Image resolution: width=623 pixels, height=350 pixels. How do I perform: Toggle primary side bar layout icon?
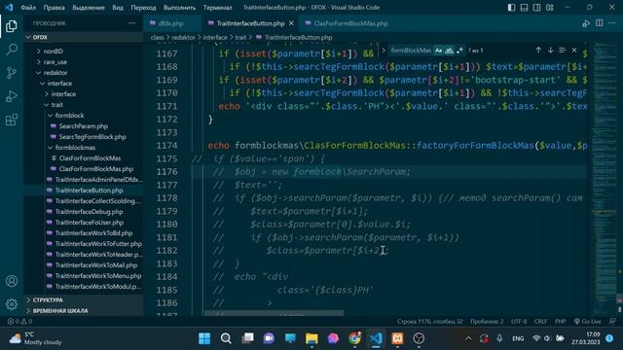[511, 8]
